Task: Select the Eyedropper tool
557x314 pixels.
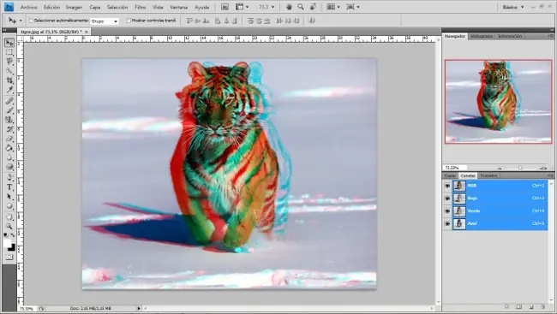Action: pos(9,90)
